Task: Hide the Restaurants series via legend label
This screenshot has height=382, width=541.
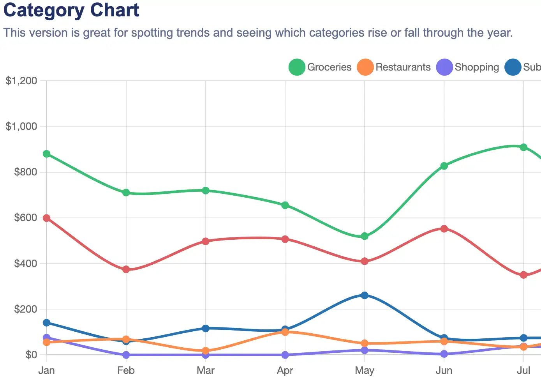Action: click(403, 67)
